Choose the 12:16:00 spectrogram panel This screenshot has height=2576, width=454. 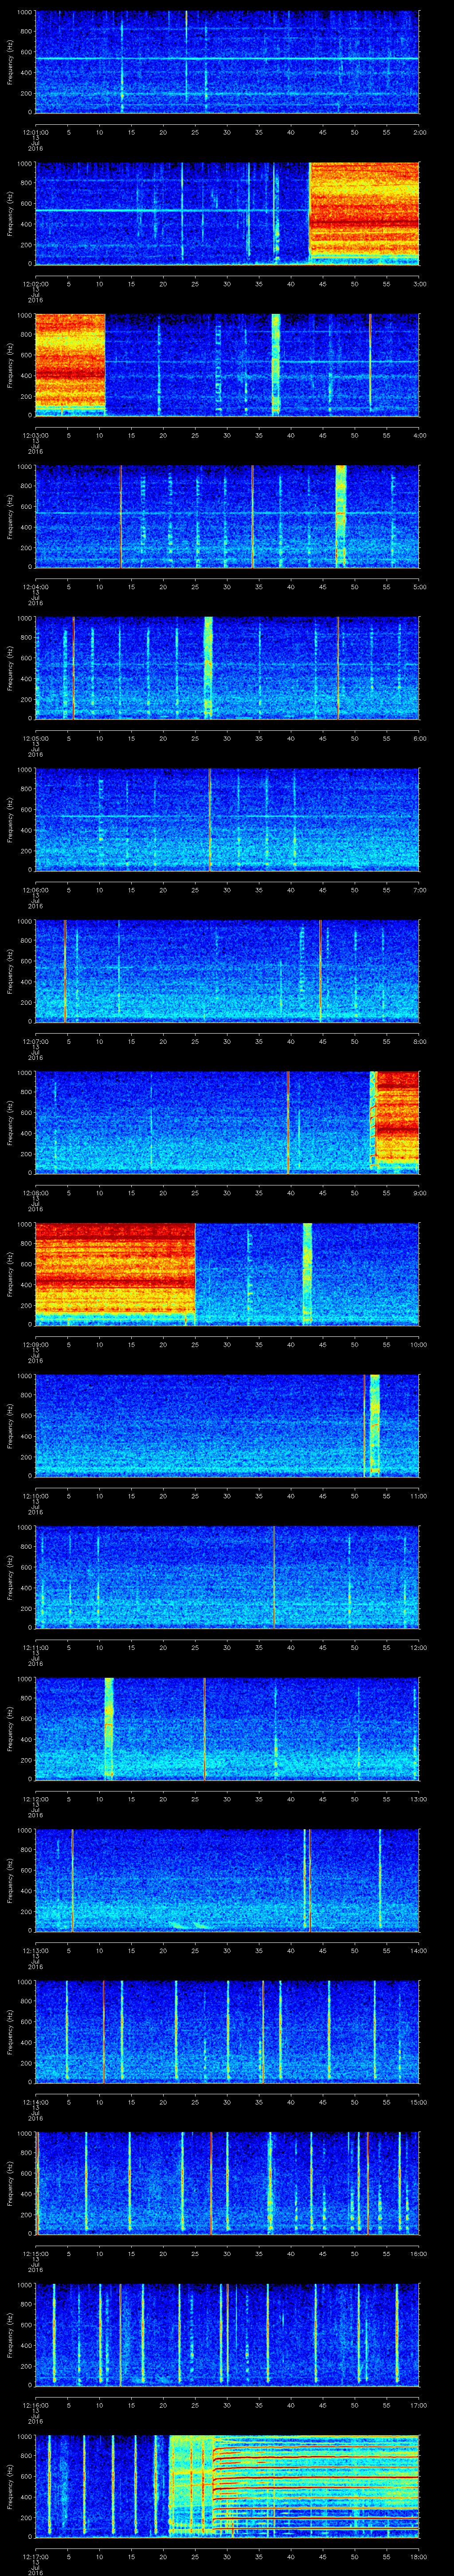coord(227,2335)
